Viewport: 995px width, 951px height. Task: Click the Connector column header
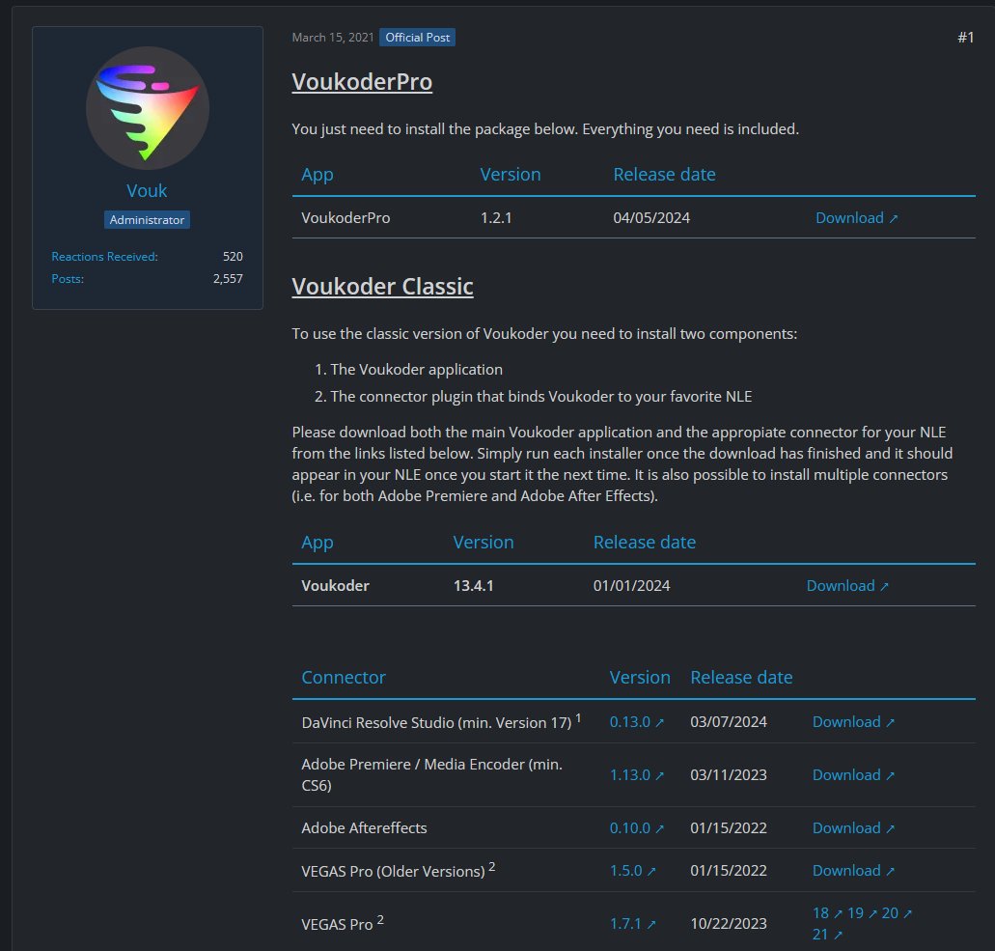pos(344,678)
